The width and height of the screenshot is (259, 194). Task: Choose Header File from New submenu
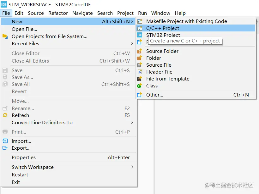coord(196,72)
